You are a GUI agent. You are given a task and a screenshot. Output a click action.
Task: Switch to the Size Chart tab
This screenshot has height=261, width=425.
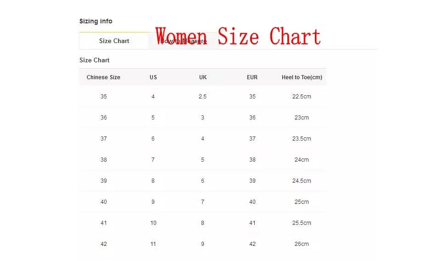pyautogui.click(x=114, y=41)
